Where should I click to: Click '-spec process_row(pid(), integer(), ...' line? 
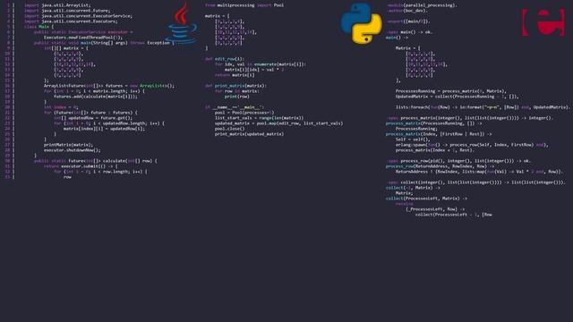pos(459,161)
